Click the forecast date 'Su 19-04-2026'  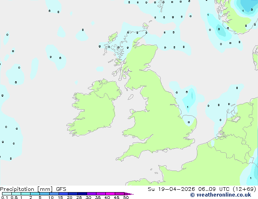171,189
